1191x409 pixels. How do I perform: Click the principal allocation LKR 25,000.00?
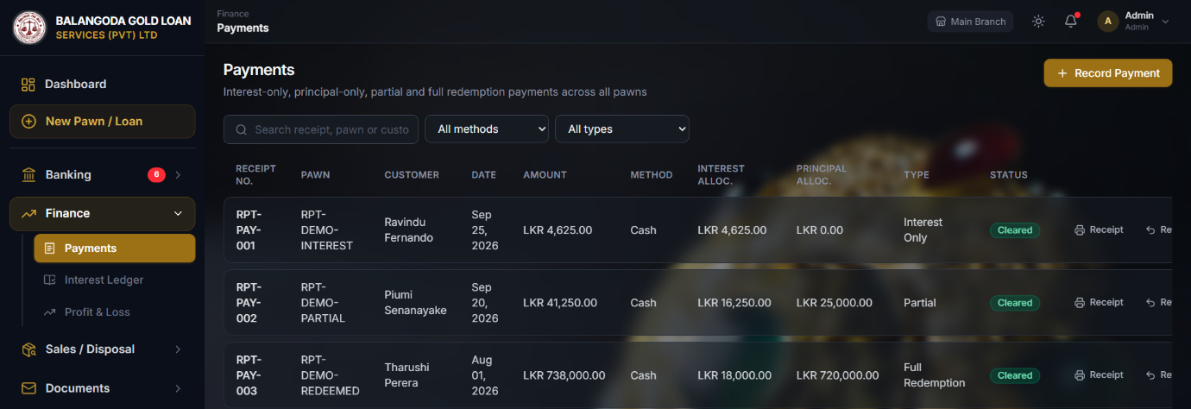point(835,303)
